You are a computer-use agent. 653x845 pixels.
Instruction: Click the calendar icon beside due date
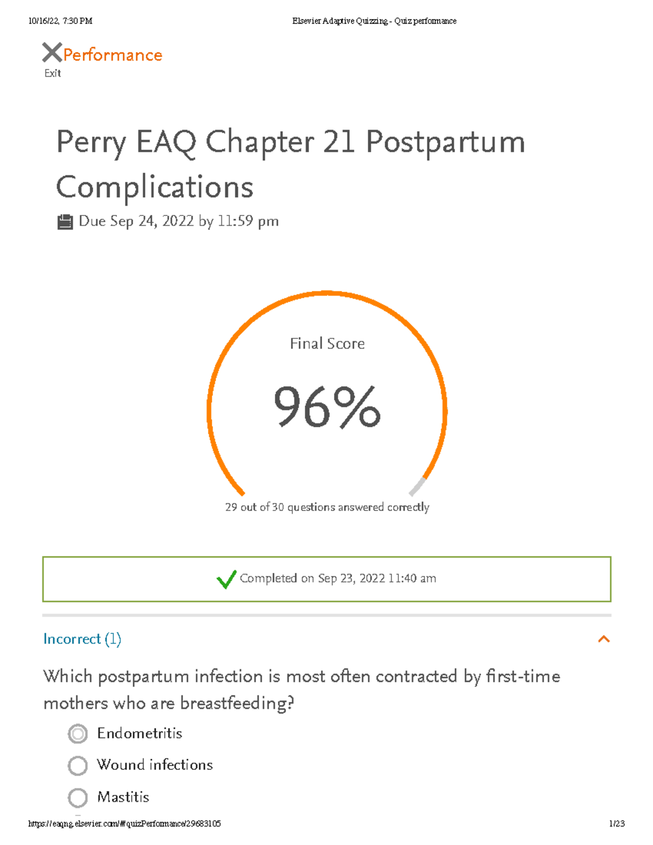(66, 220)
